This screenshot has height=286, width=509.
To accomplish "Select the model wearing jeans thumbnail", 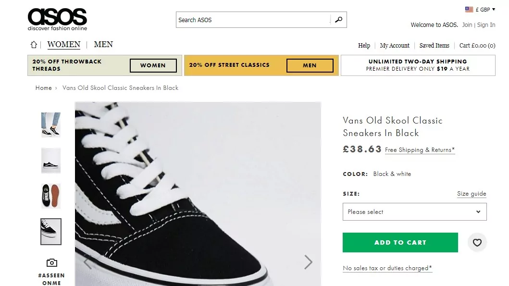I will (51, 124).
